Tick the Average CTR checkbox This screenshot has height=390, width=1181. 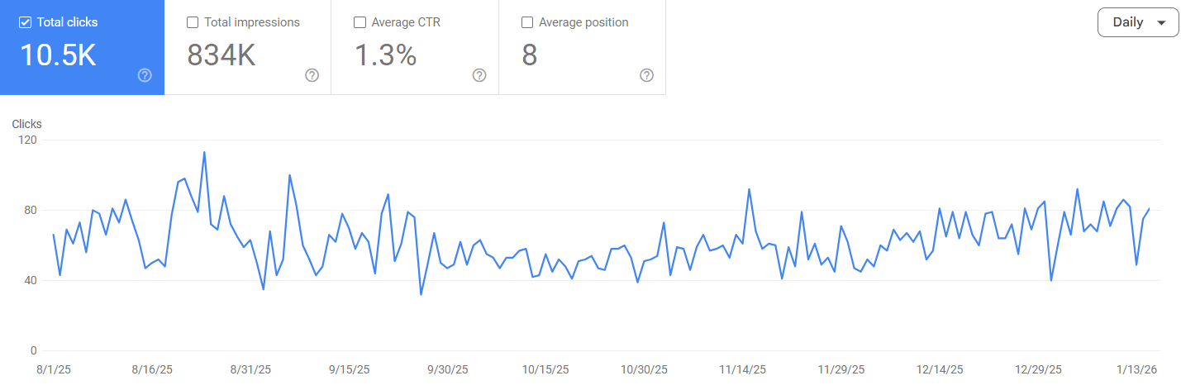pos(360,22)
